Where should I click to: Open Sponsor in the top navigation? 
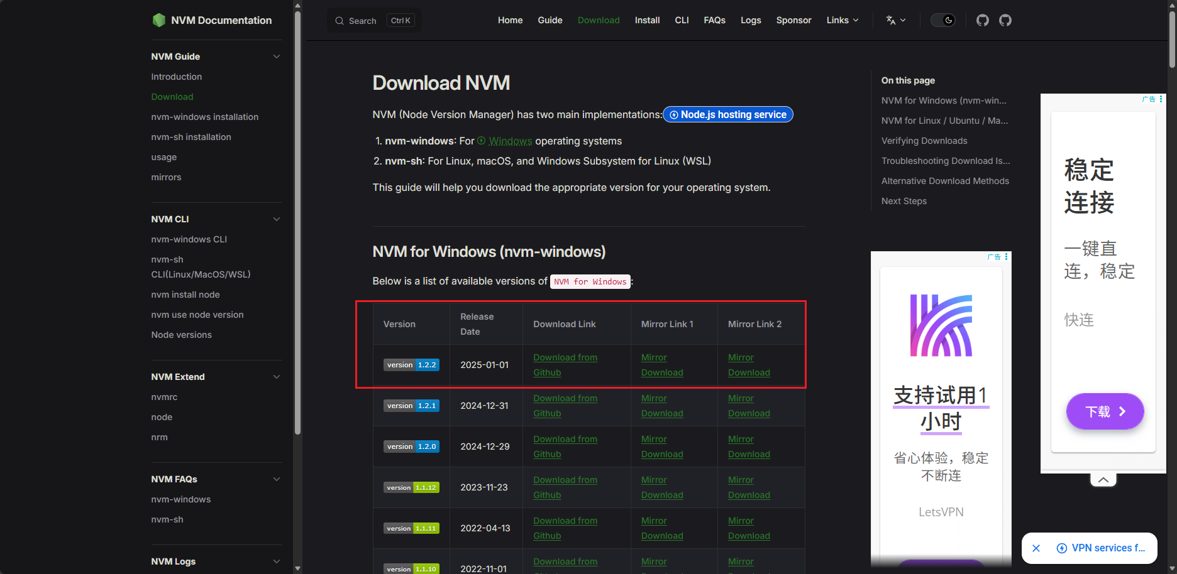pyautogui.click(x=793, y=20)
